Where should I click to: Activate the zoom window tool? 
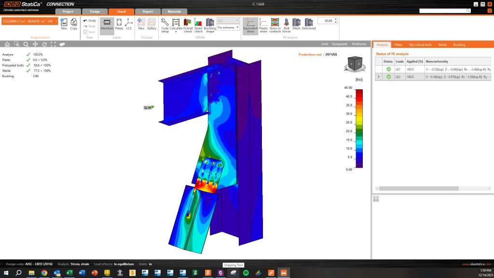[x=16, y=44]
